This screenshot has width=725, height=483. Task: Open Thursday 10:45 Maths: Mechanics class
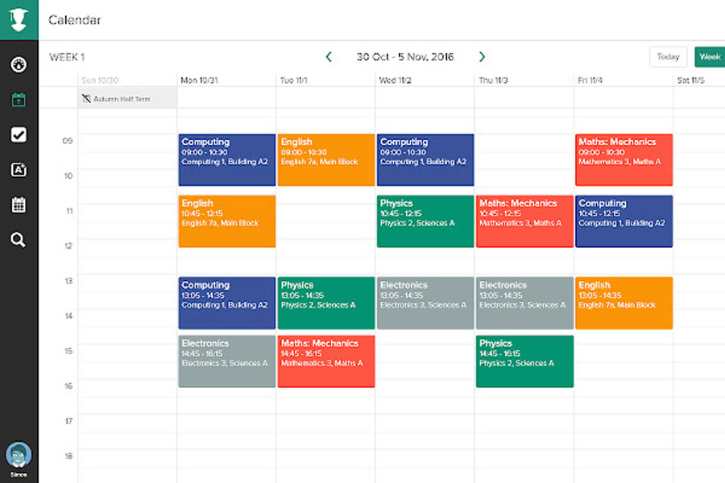tap(524, 221)
